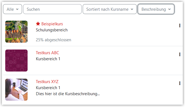Screen dimensions: 185x107
Task: Open the Sortiert nach Kursname dropdown
Action: coord(110,9)
